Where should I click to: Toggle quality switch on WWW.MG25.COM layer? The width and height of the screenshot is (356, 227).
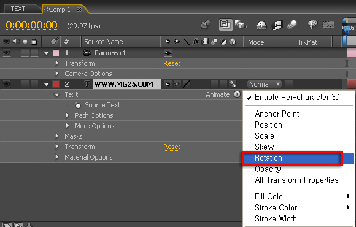pyautogui.click(x=187, y=84)
